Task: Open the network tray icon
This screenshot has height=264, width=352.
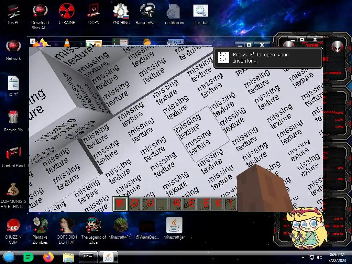Action: [x=311, y=257]
